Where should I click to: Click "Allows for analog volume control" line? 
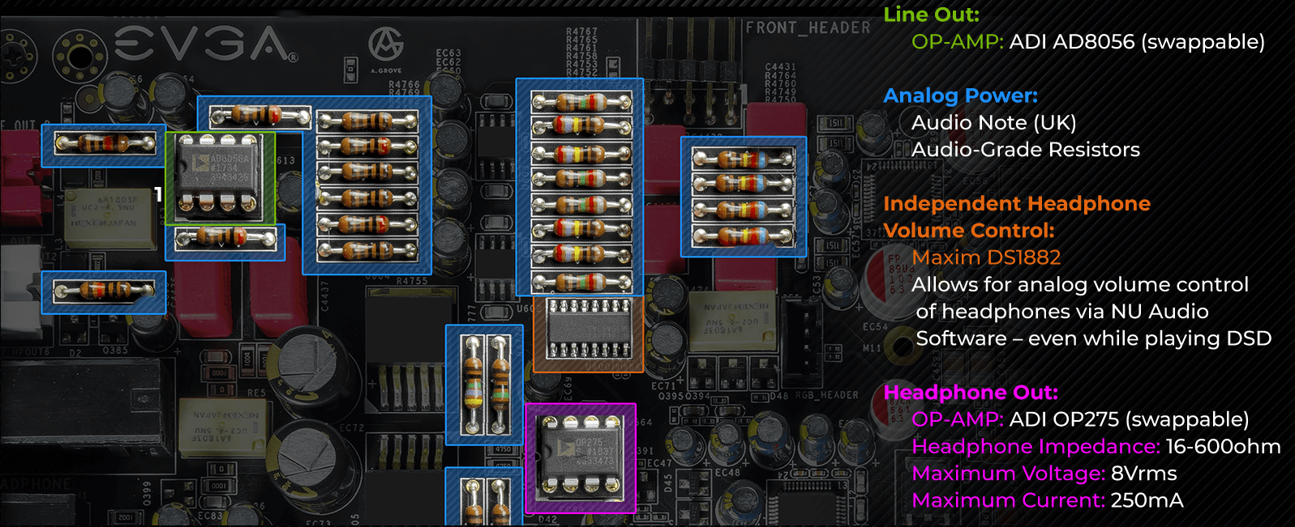(1080, 284)
